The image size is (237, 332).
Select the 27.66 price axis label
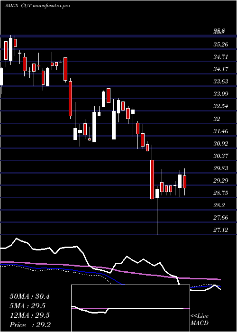[x=220, y=217]
